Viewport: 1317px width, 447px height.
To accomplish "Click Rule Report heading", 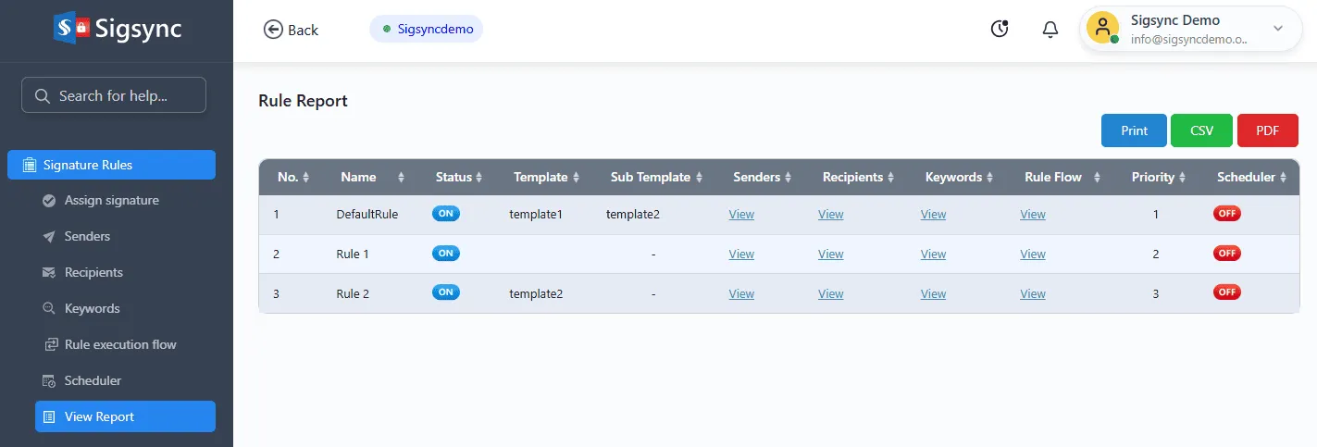I will click(303, 101).
